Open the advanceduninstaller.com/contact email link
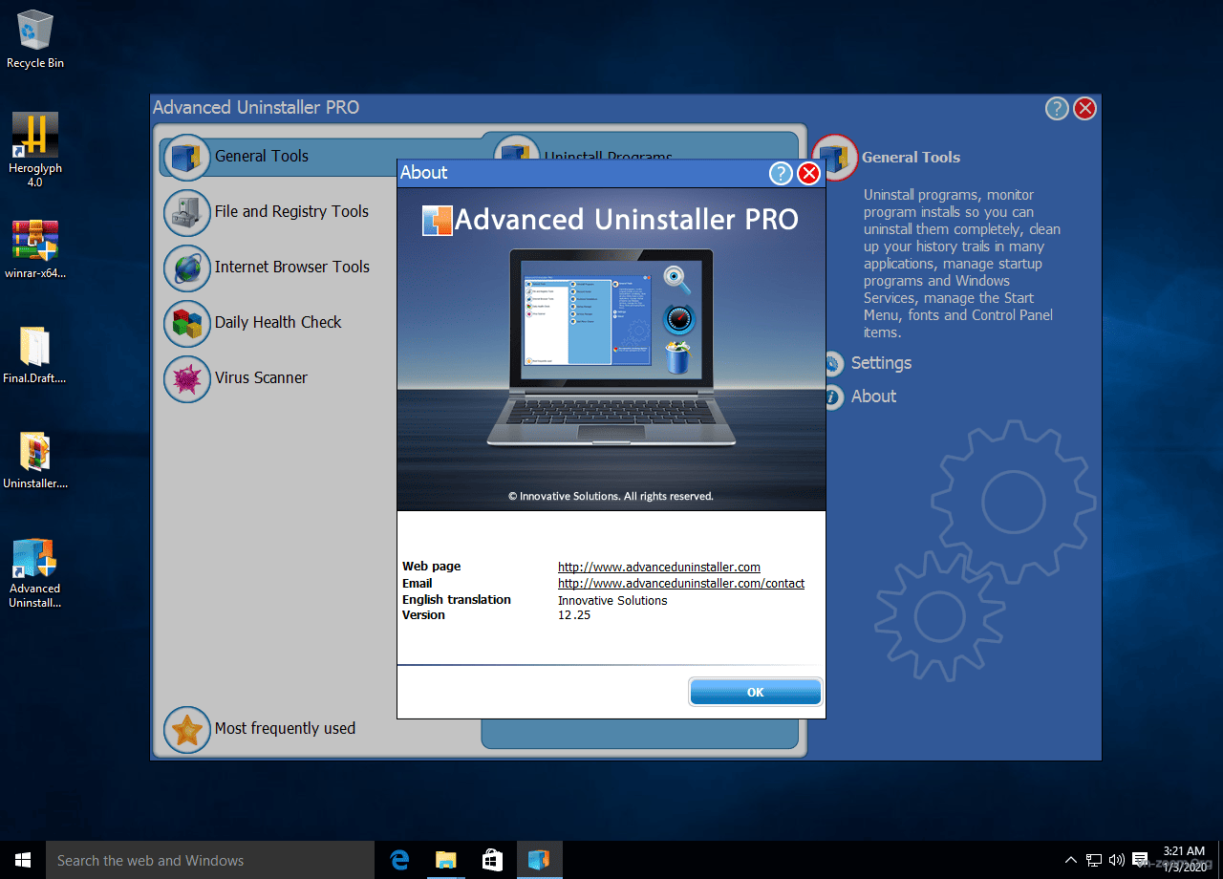Image resolution: width=1223 pixels, height=879 pixels. pyautogui.click(x=681, y=584)
